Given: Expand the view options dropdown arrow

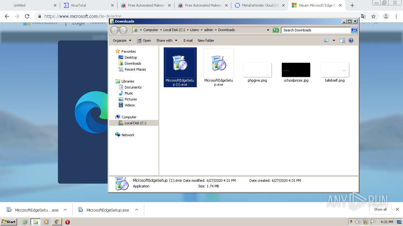Looking at the screenshot, I should [334, 40].
